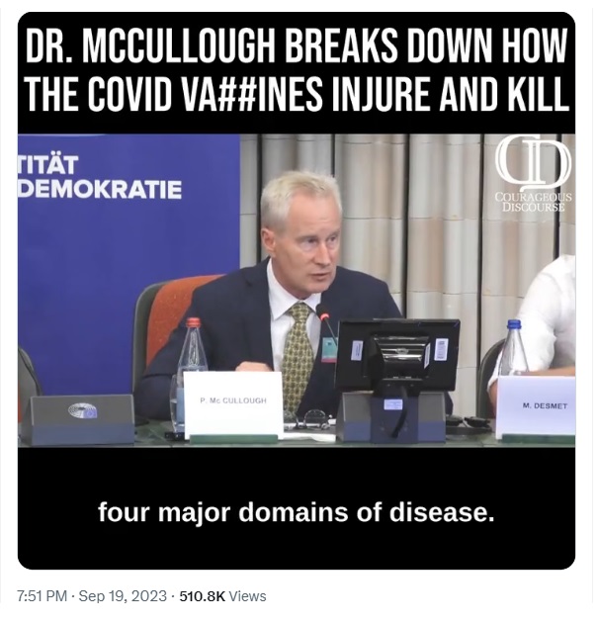
Task: Click the speaker's yellow patterned tie
Action: [297, 356]
